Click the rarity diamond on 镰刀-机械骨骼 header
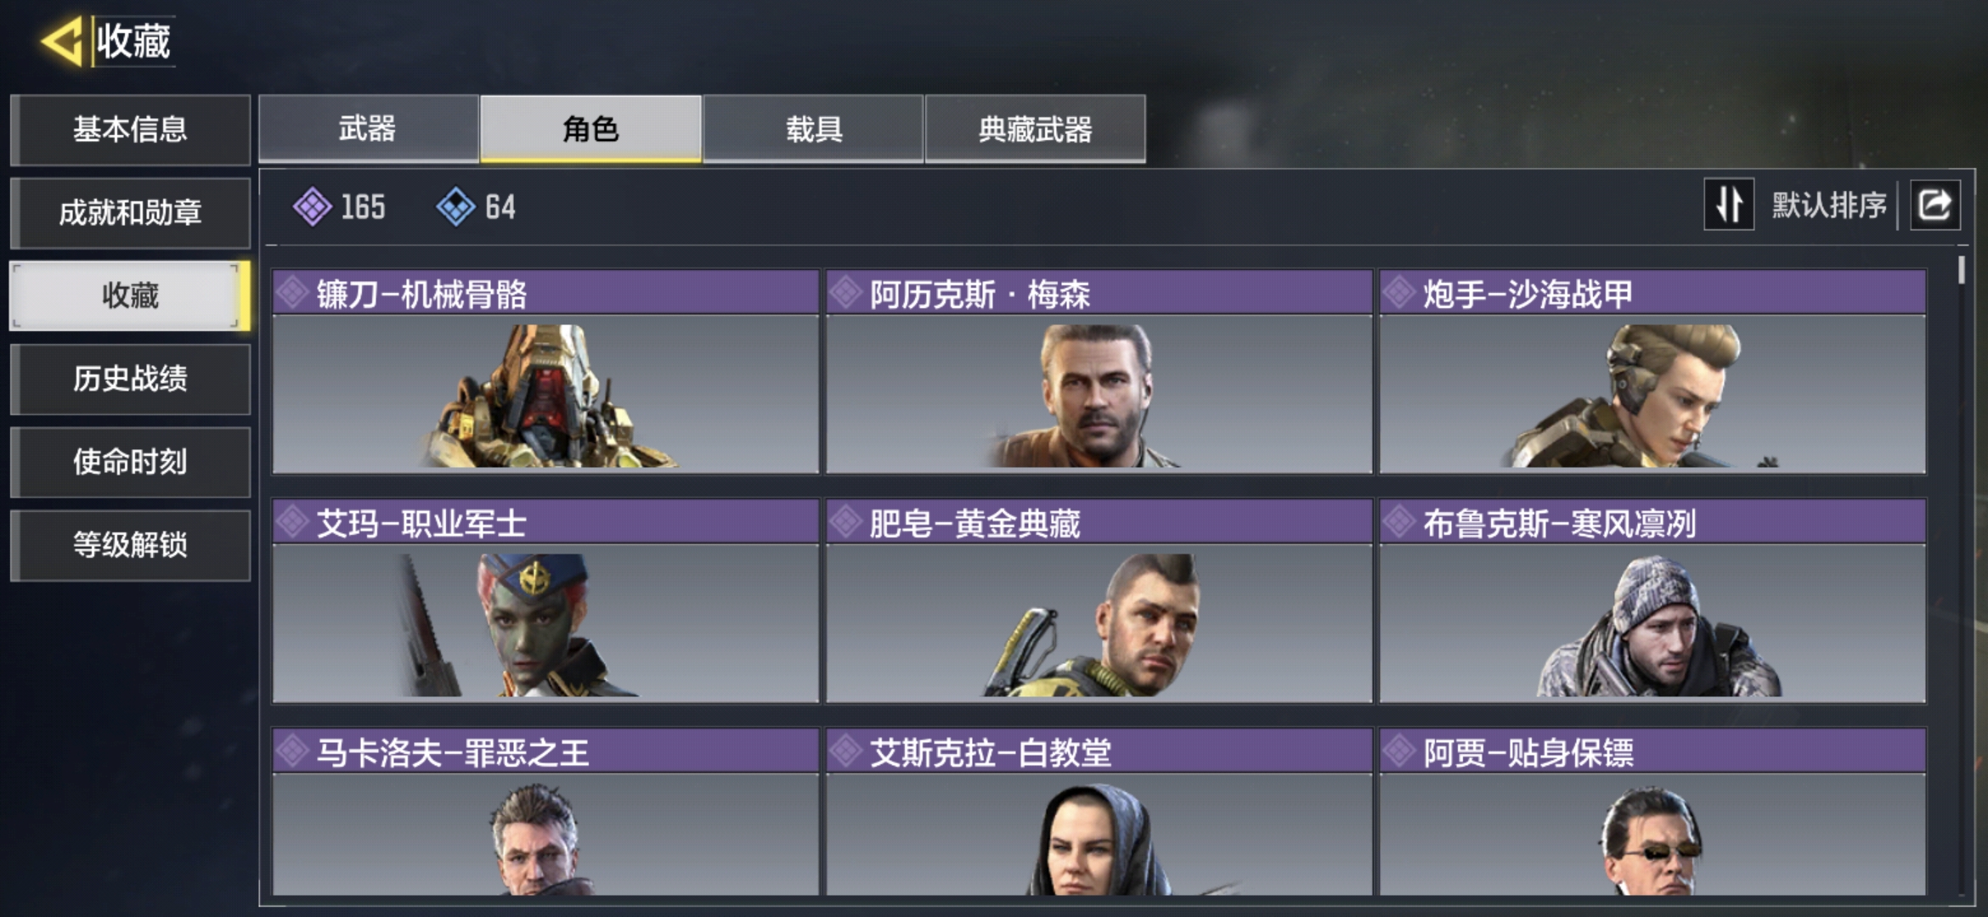The height and width of the screenshot is (917, 1988). coord(292,293)
